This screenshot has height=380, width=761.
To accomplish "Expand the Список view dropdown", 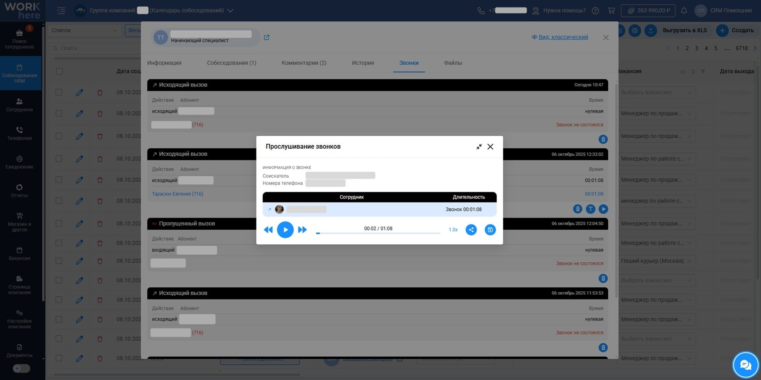I will 84,31.
